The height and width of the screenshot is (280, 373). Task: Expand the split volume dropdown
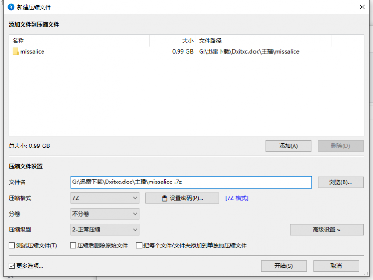coord(105,214)
